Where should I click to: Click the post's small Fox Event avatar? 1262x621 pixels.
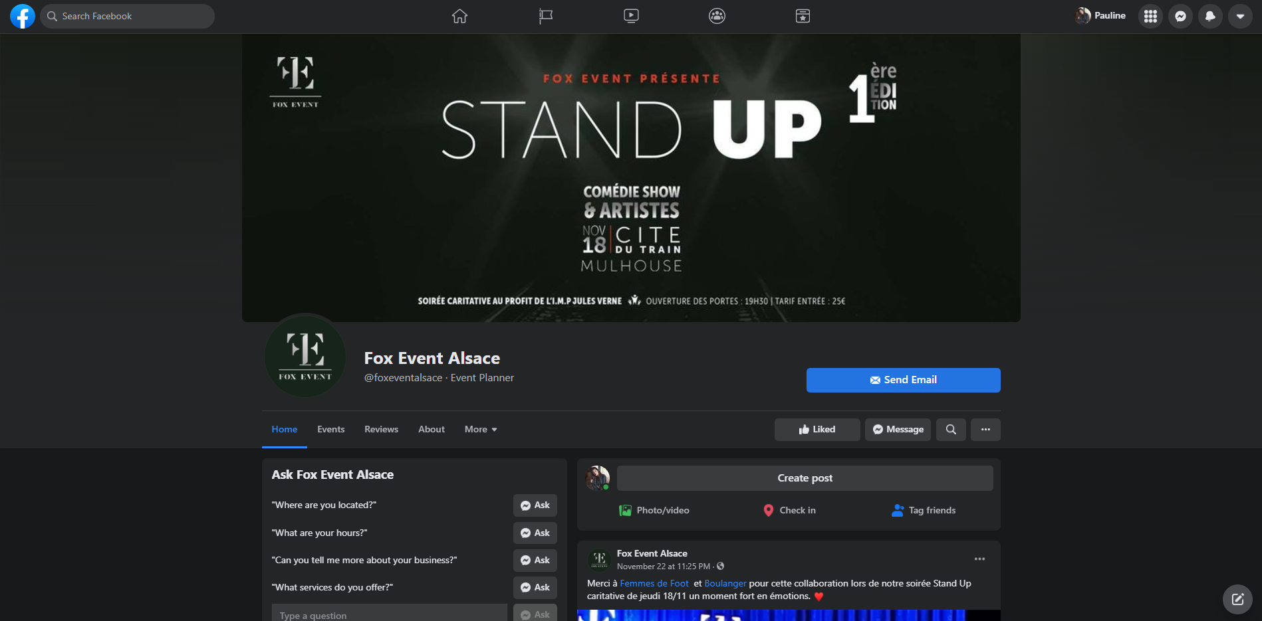point(600,559)
